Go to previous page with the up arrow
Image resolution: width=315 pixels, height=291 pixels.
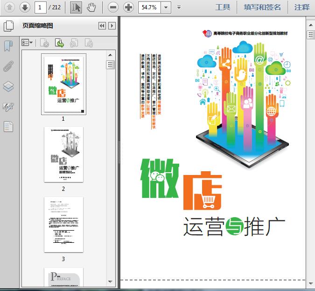9,7
